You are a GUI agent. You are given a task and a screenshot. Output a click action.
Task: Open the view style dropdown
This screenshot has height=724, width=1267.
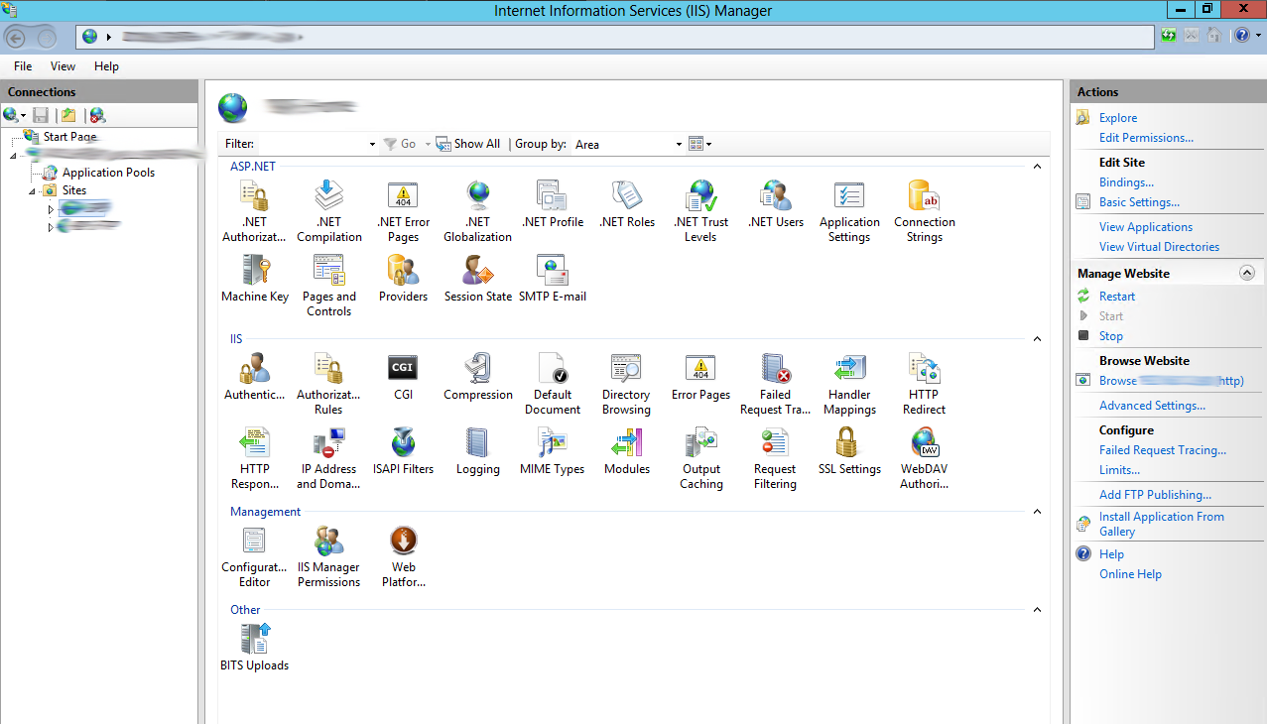tap(700, 144)
